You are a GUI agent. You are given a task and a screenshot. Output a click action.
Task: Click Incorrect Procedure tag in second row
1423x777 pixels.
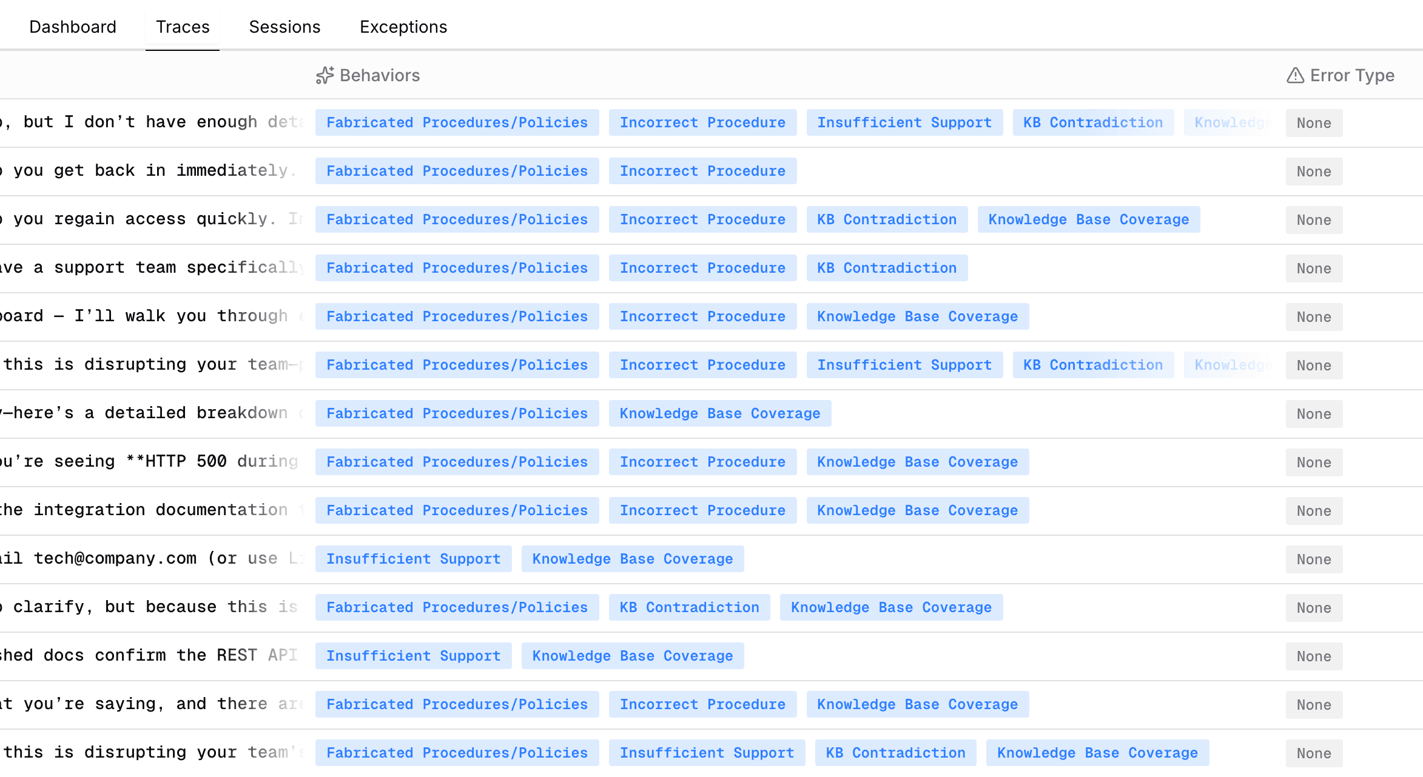coord(702,171)
